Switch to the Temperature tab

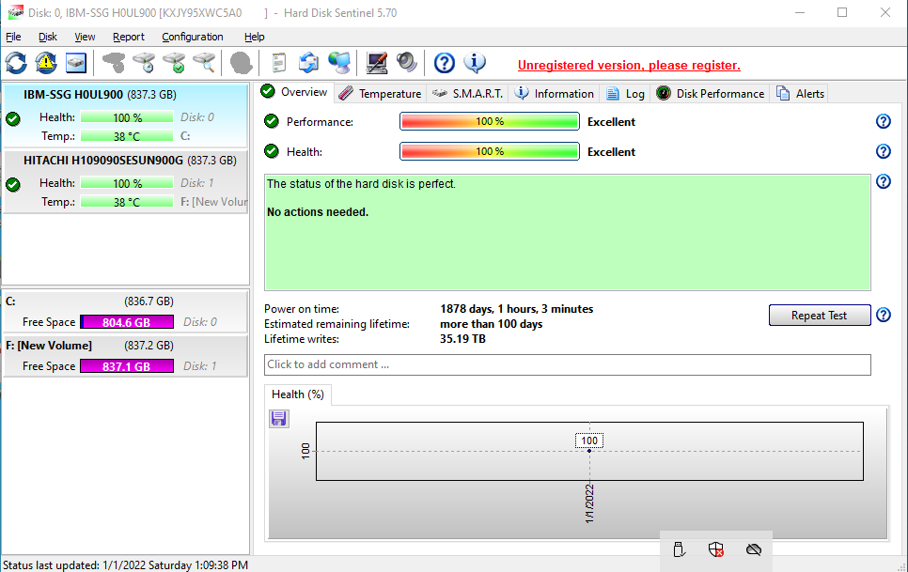pos(380,94)
